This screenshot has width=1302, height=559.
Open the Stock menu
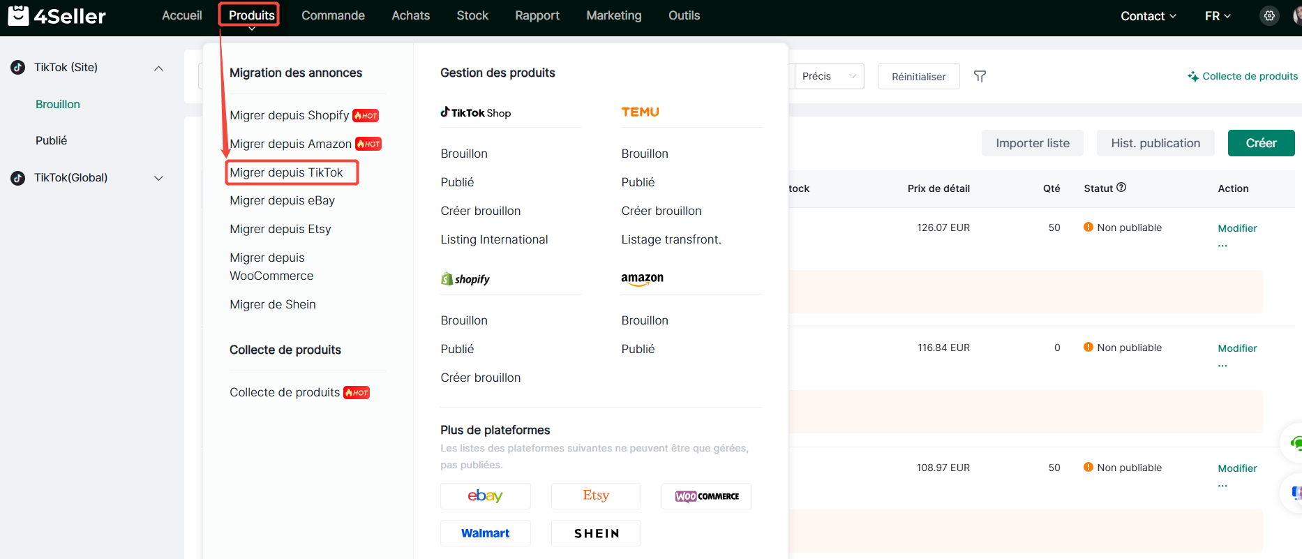[x=472, y=15]
